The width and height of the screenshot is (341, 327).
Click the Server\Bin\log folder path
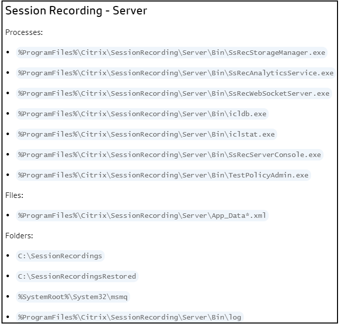130,317
